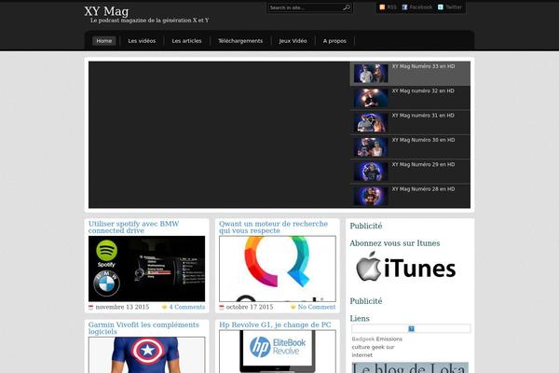The height and width of the screenshot is (373, 559).
Task: Open article Hp Revolve G1, je change de PC
Action: 275,325
